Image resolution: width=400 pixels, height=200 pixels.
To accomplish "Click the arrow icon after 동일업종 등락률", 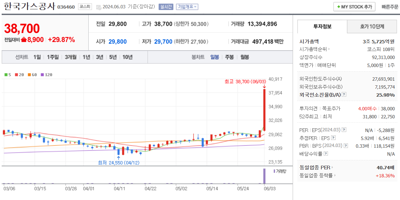I will [x=335, y=175].
